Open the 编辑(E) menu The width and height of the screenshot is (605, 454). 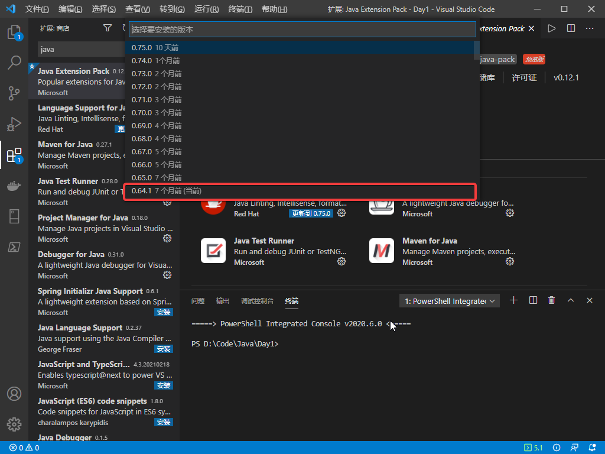click(x=70, y=9)
